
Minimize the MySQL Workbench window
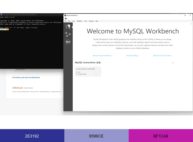click(x=180, y=15)
